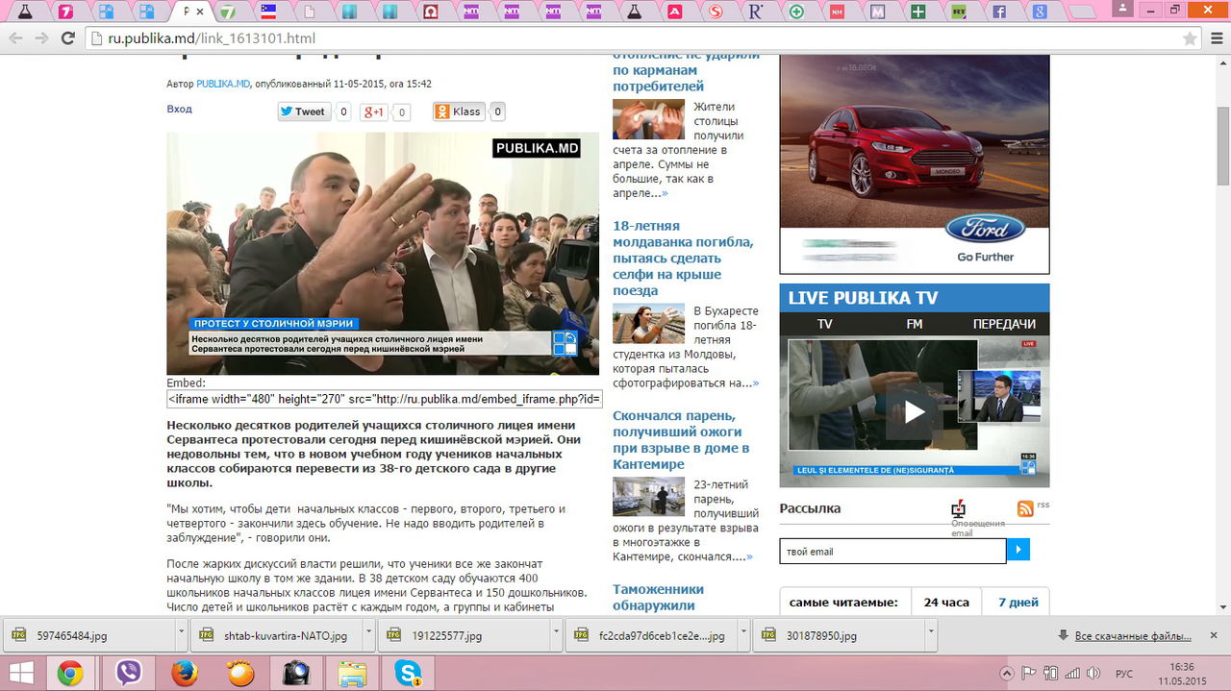Click the Вход login link

(x=179, y=109)
